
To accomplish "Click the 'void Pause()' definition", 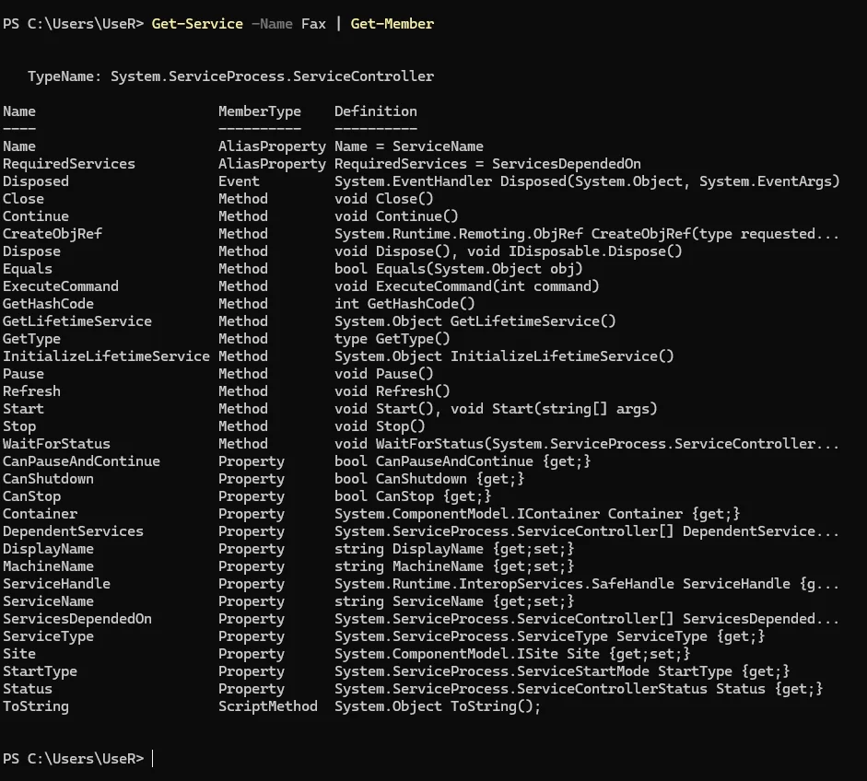I will (x=384, y=374).
